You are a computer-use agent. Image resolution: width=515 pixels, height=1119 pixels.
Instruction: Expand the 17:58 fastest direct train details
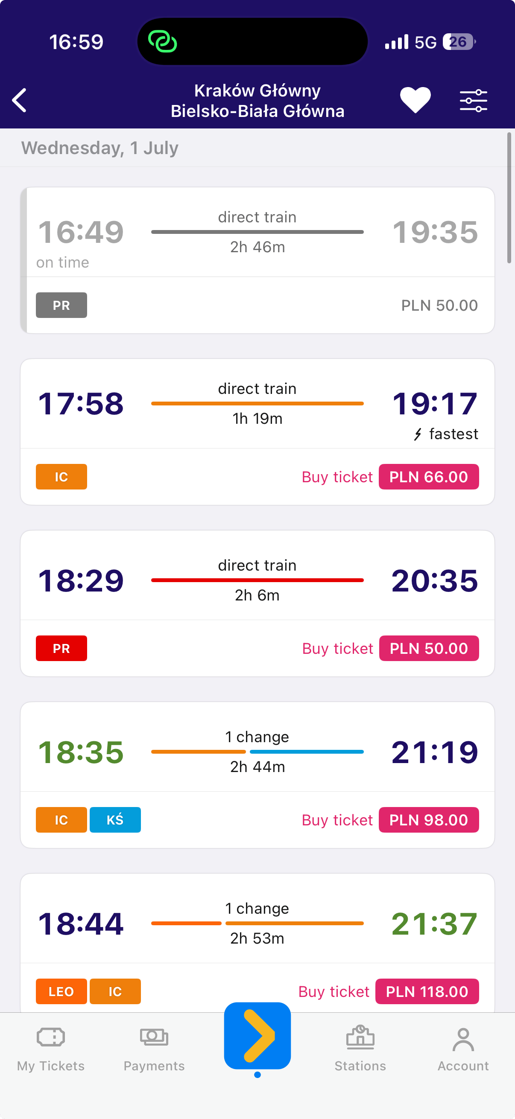(257, 404)
